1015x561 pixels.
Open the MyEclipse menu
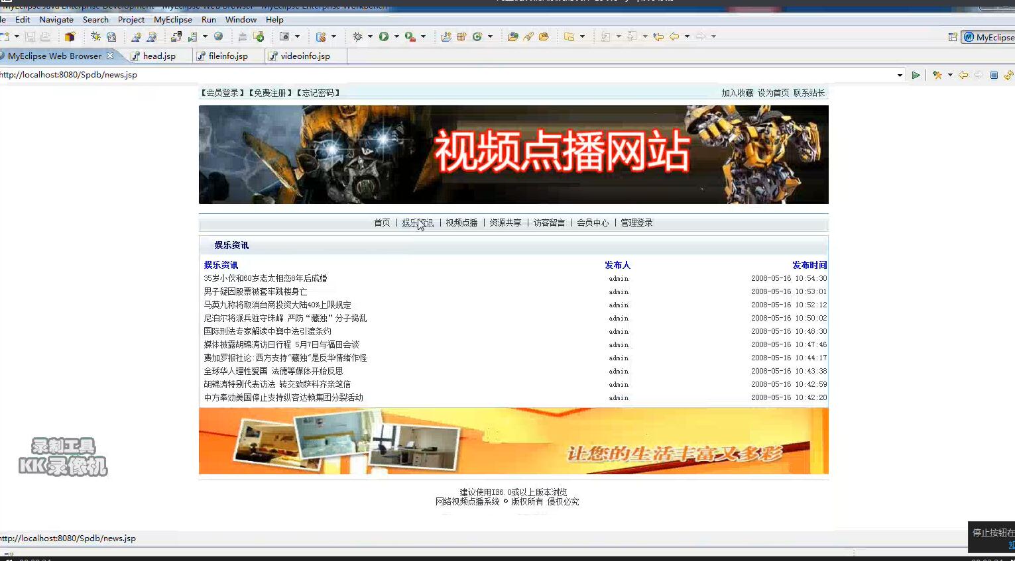click(x=173, y=20)
